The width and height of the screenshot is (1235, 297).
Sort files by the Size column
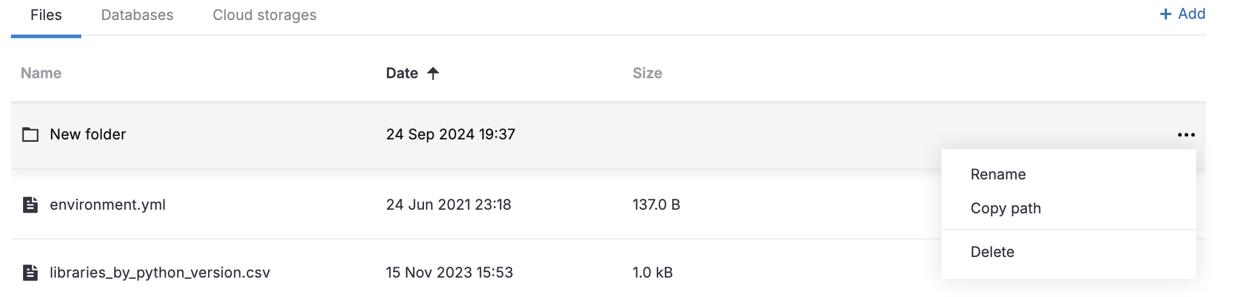647,73
